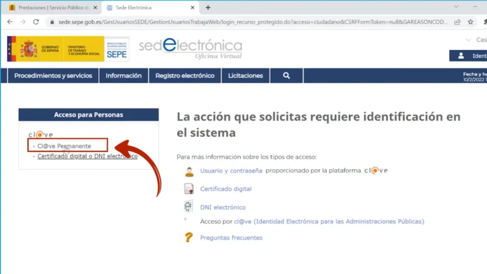Open the cl@ve Identidad Electrónica link
The height and width of the screenshot is (274, 487).
pyautogui.click(x=329, y=221)
